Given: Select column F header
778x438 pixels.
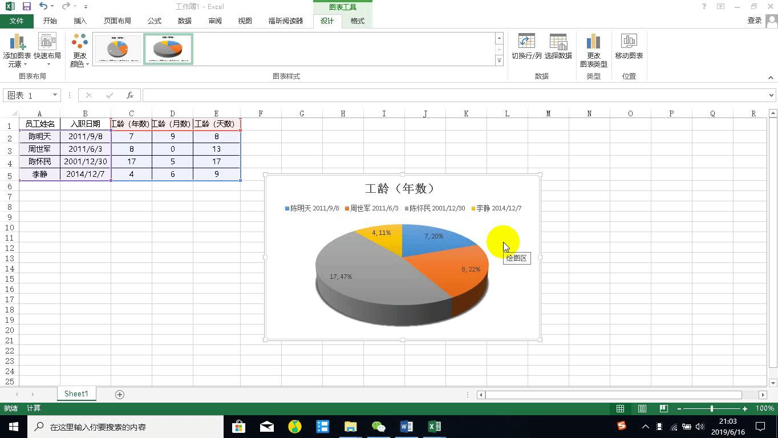Looking at the screenshot, I should [261, 113].
